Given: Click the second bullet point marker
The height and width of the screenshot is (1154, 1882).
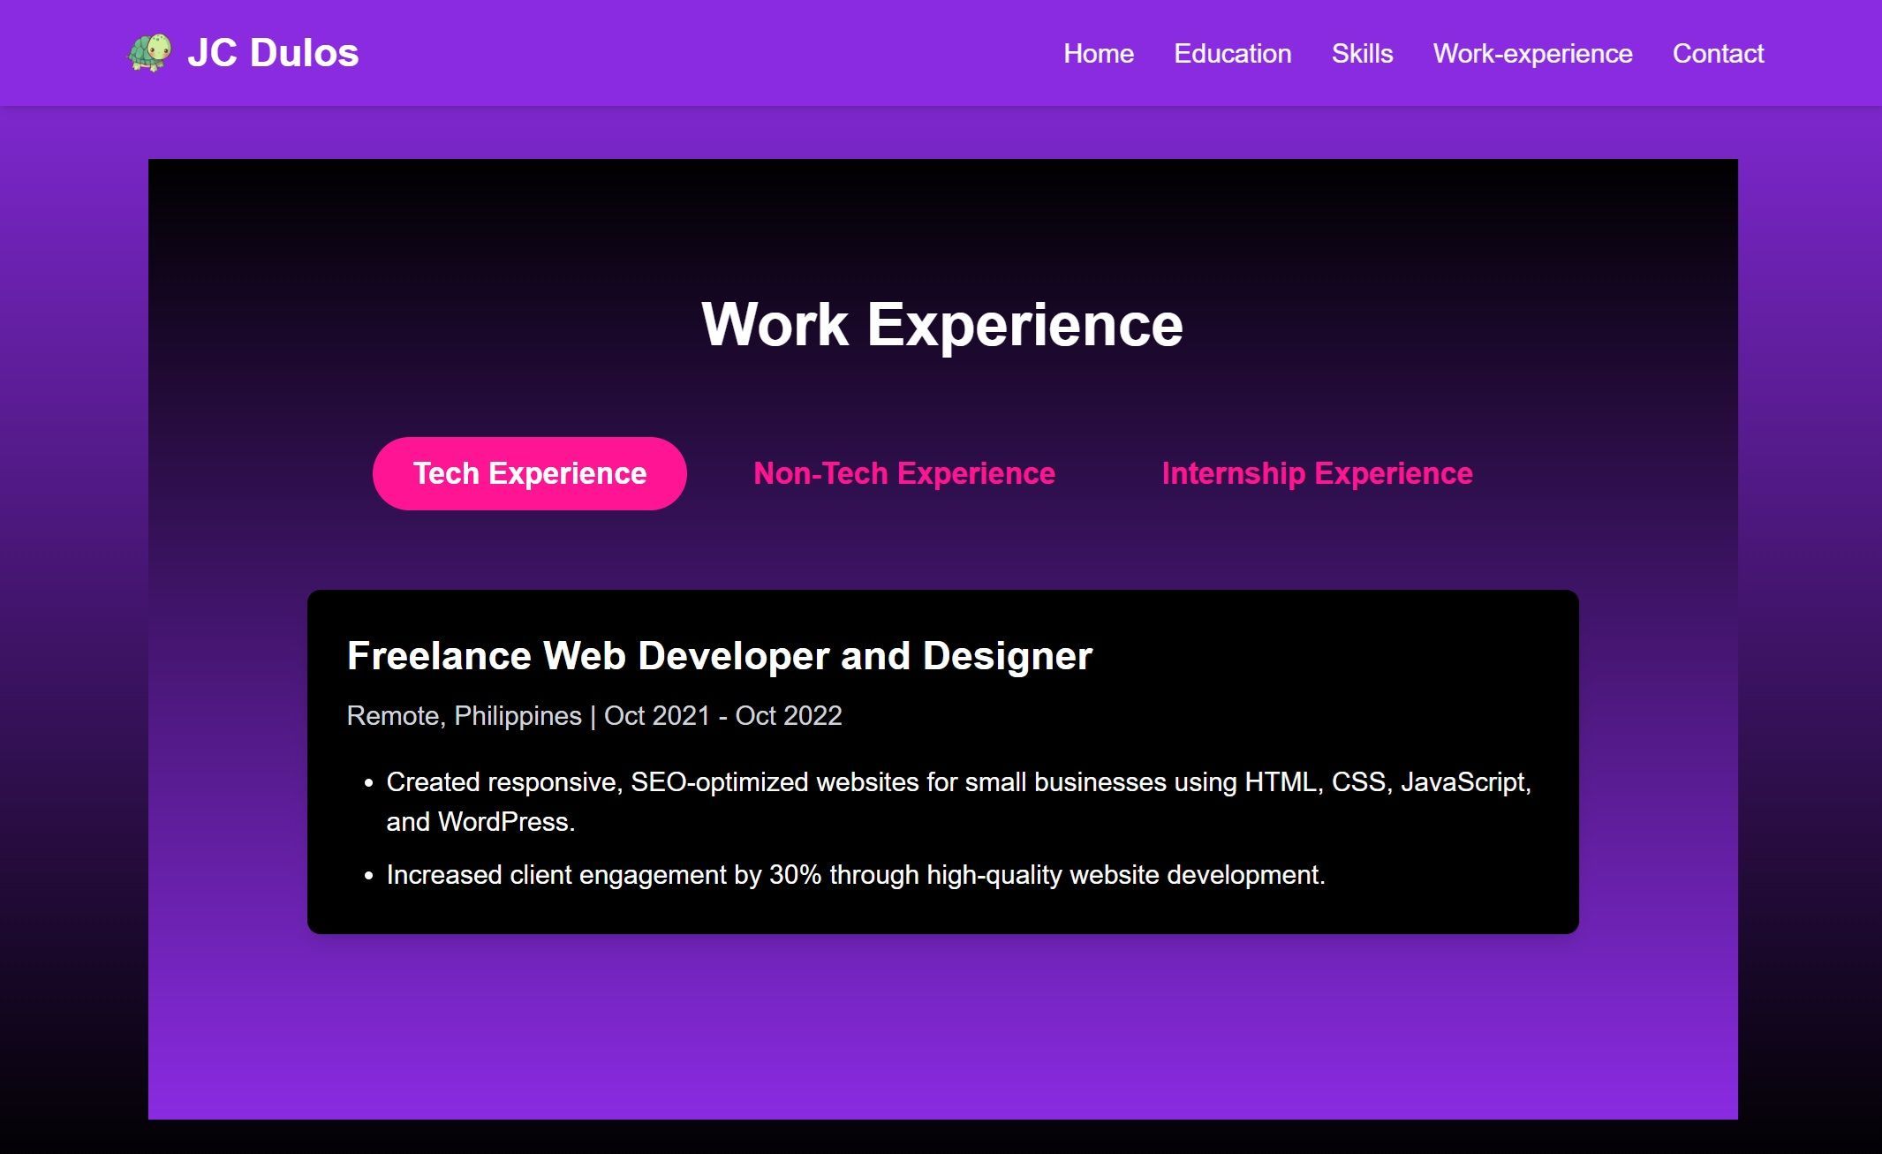Looking at the screenshot, I should coord(369,876).
